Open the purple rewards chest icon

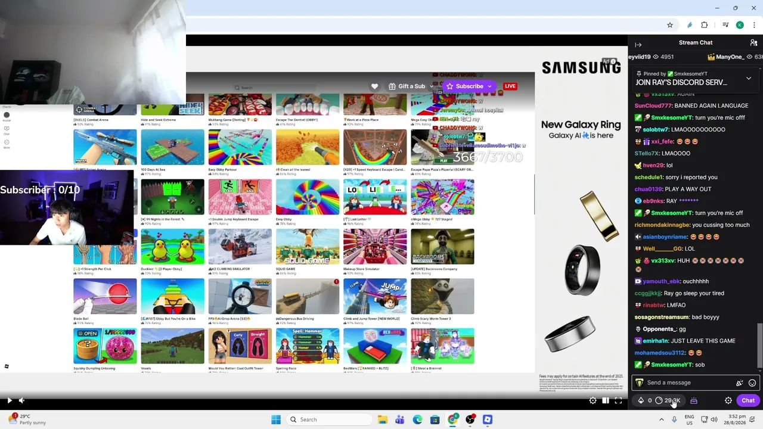pos(694,400)
